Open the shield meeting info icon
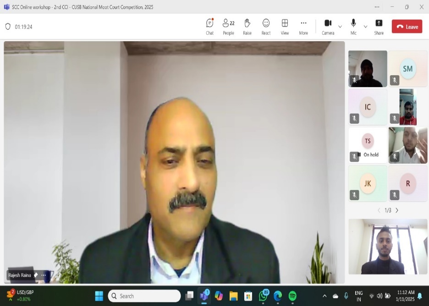 (x=8, y=27)
